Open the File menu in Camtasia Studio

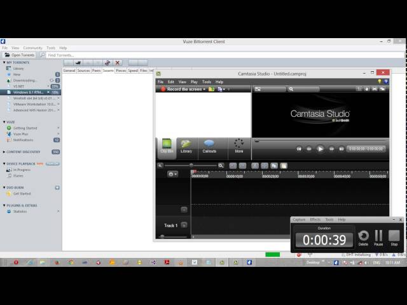point(161,82)
